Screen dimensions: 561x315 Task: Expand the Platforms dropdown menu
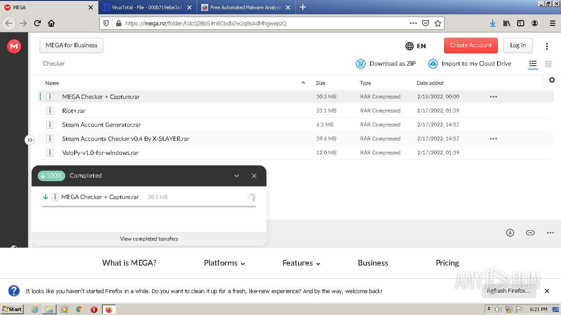[224, 263]
